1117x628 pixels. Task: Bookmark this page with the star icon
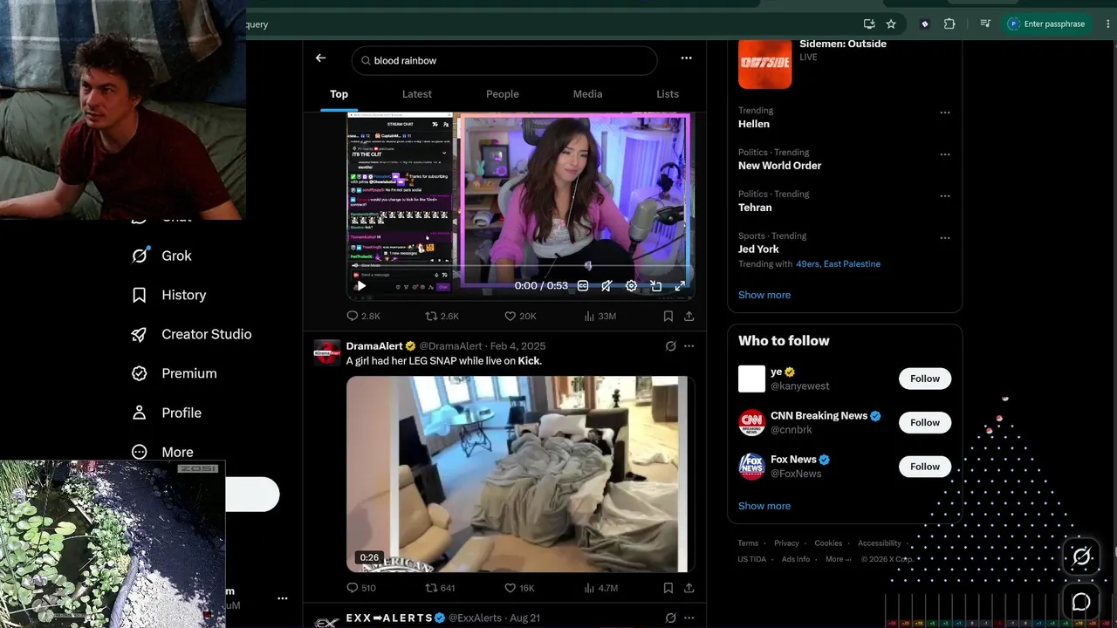tap(891, 24)
